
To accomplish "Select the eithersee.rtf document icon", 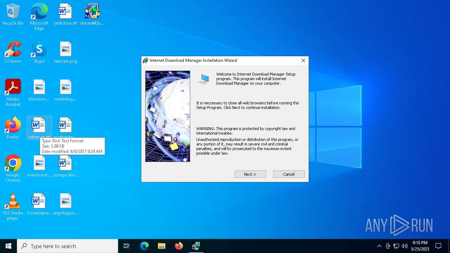I will click(39, 128).
